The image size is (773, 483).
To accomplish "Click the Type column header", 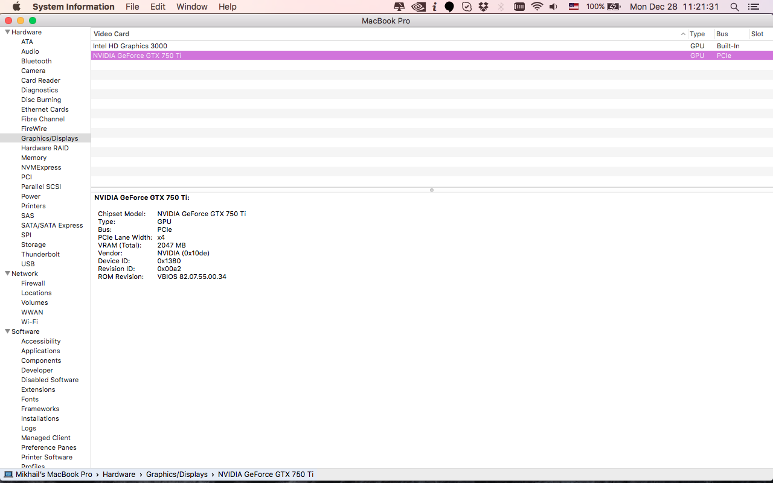I will (x=701, y=34).
